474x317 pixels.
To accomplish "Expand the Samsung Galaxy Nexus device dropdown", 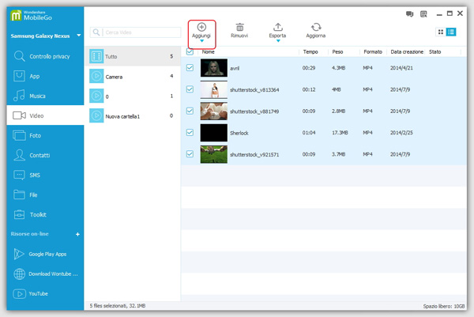I will [77, 36].
